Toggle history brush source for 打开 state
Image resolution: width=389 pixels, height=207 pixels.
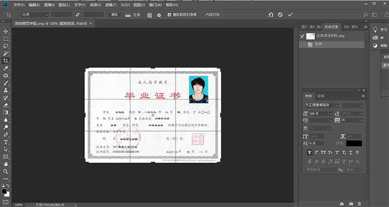[302, 44]
